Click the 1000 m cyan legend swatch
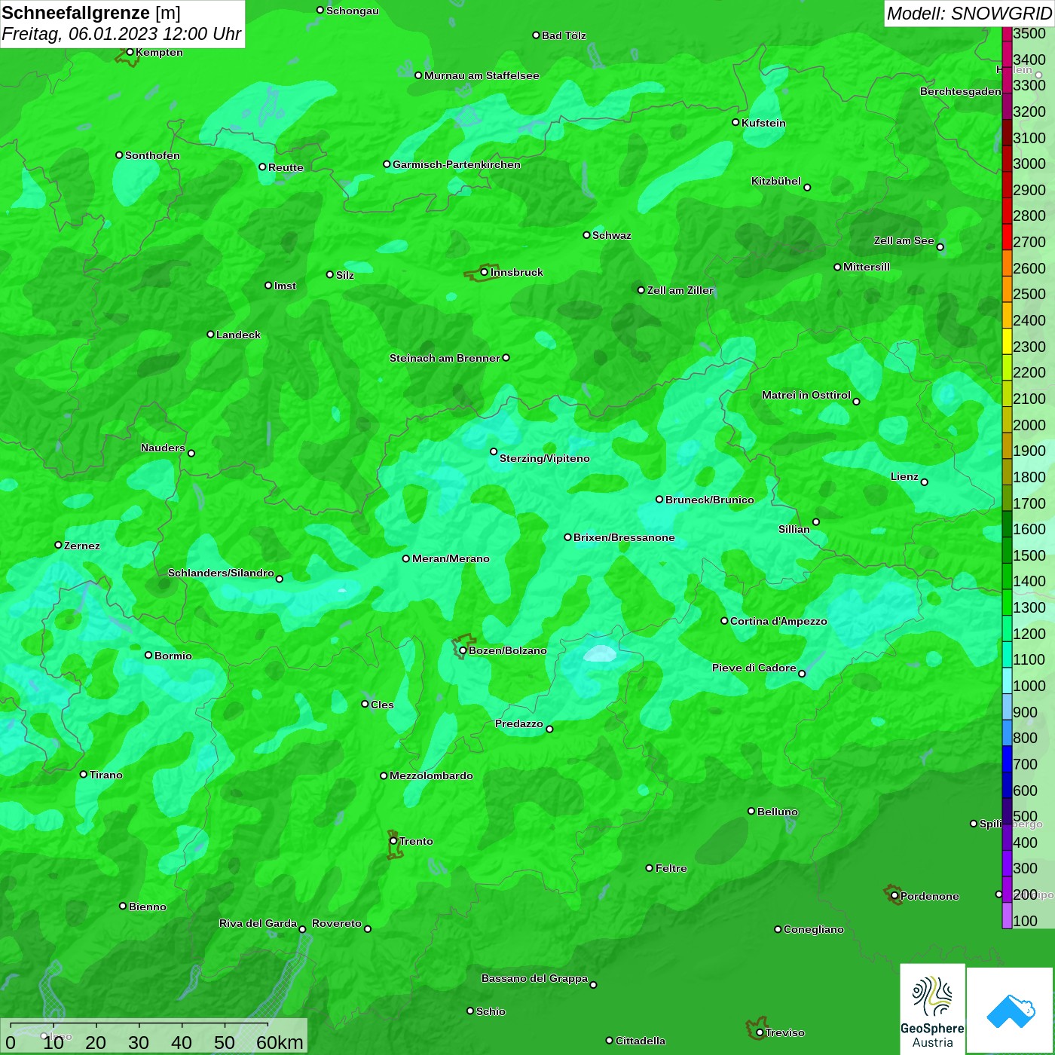Screen dimensions: 1055x1055 pyautogui.click(x=1007, y=680)
